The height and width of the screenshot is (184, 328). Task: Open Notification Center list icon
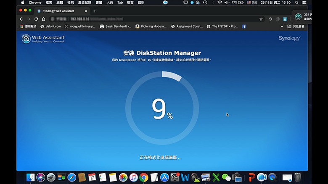pyautogui.click(x=304, y=3)
